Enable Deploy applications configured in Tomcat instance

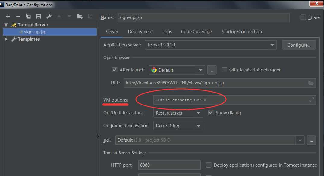click(209, 165)
